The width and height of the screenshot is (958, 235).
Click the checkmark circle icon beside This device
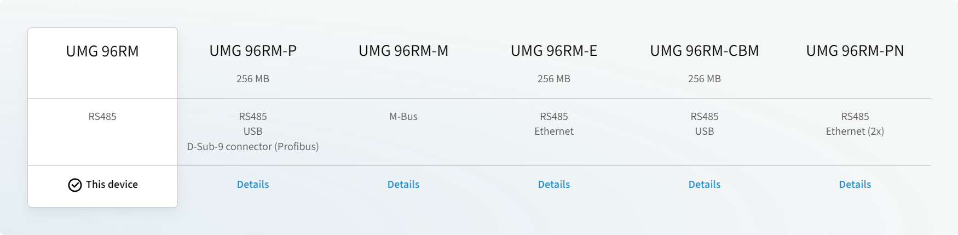75,185
